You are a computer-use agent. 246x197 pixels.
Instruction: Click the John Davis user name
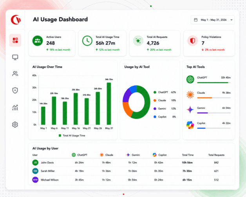click(x=47, y=162)
